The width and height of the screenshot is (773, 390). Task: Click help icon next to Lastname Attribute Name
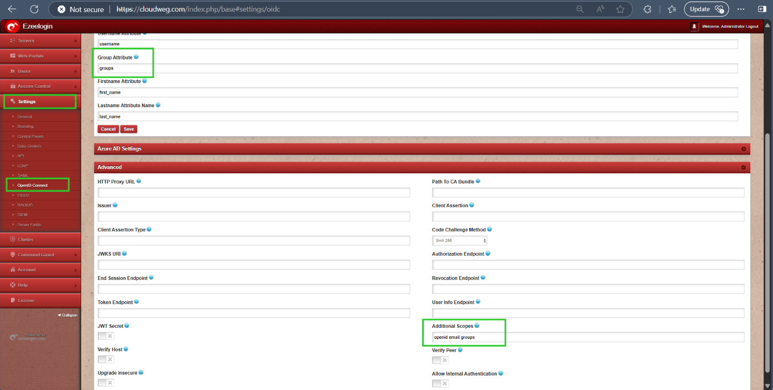pyautogui.click(x=158, y=105)
